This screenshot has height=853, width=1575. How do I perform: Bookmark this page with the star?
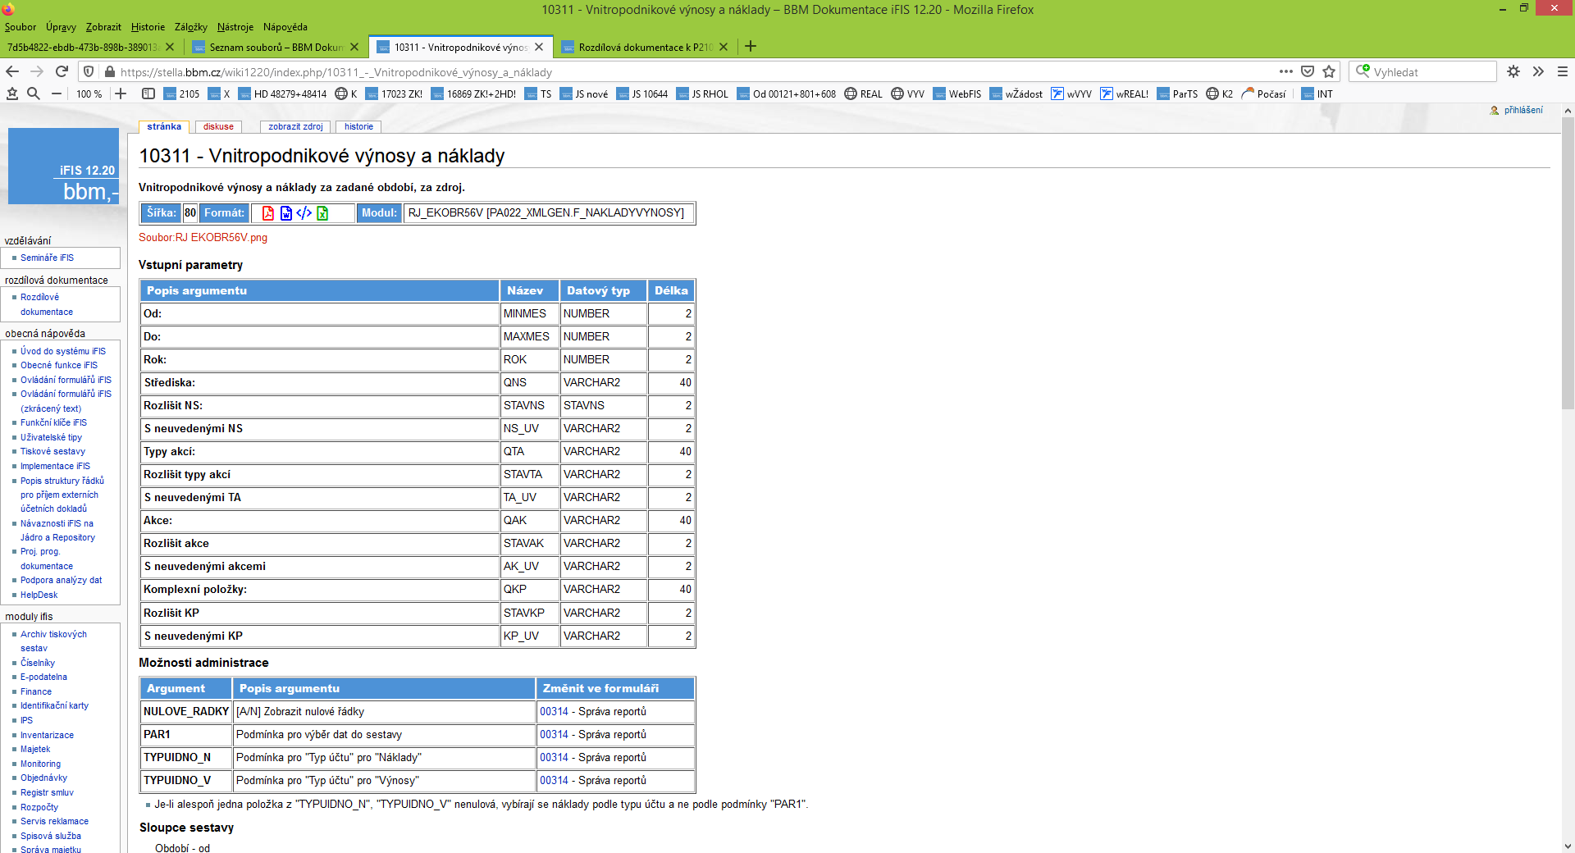click(x=1330, y=71)
